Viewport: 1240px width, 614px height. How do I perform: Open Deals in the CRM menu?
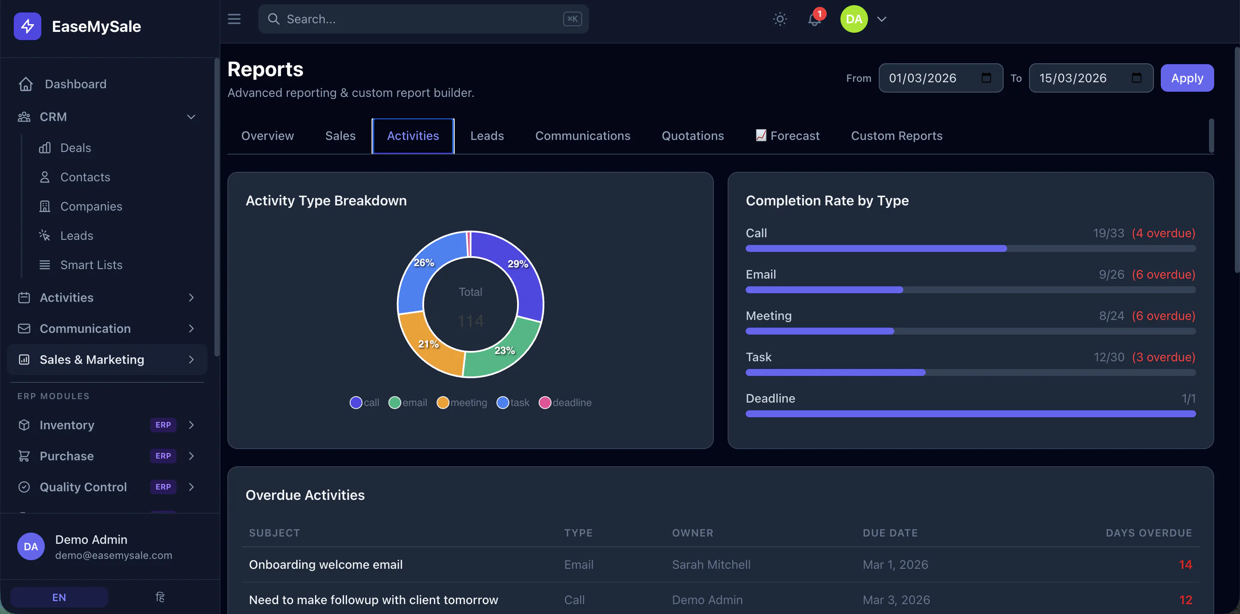point(76,148)
